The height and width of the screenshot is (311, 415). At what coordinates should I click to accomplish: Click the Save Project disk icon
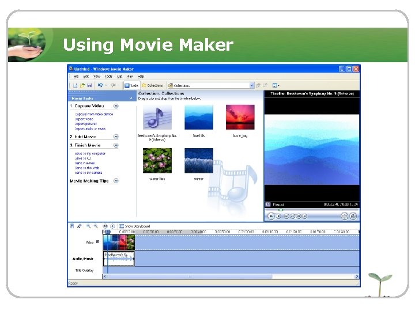point(89,85)
